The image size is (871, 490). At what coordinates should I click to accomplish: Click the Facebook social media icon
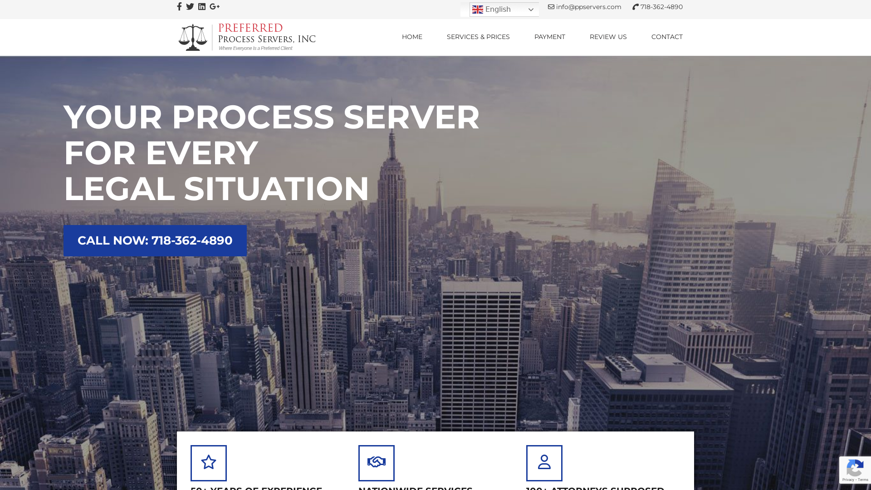(179, 7)
